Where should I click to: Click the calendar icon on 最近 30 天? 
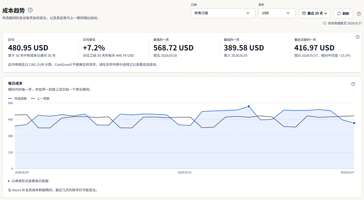tap(304, 13)
